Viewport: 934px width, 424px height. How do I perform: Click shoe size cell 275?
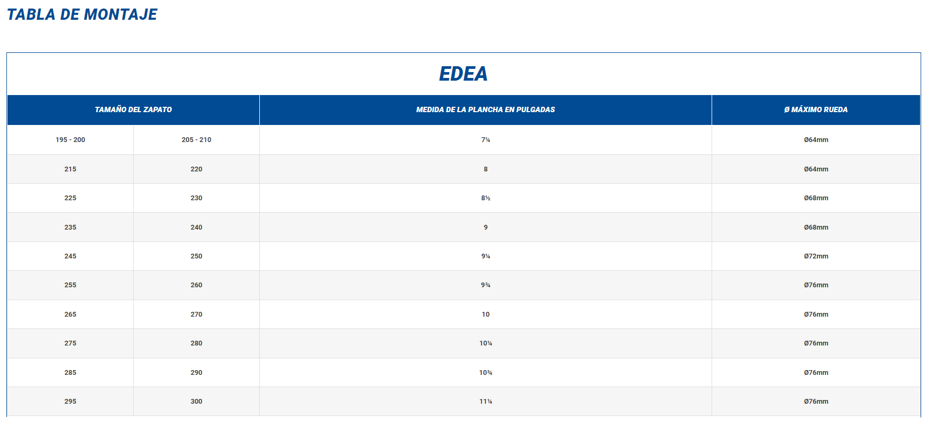(70, 343)
